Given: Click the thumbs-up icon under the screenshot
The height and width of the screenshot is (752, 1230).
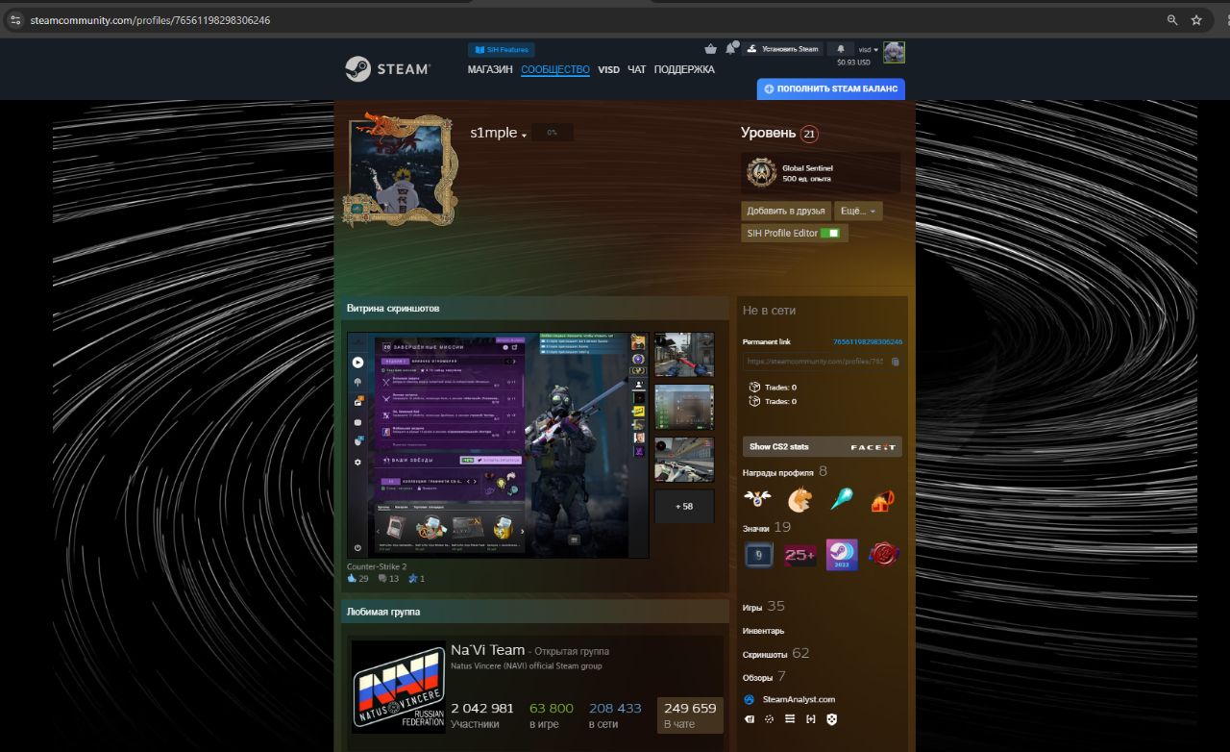Looking at the screenshot, I should (x=352, y=579).
